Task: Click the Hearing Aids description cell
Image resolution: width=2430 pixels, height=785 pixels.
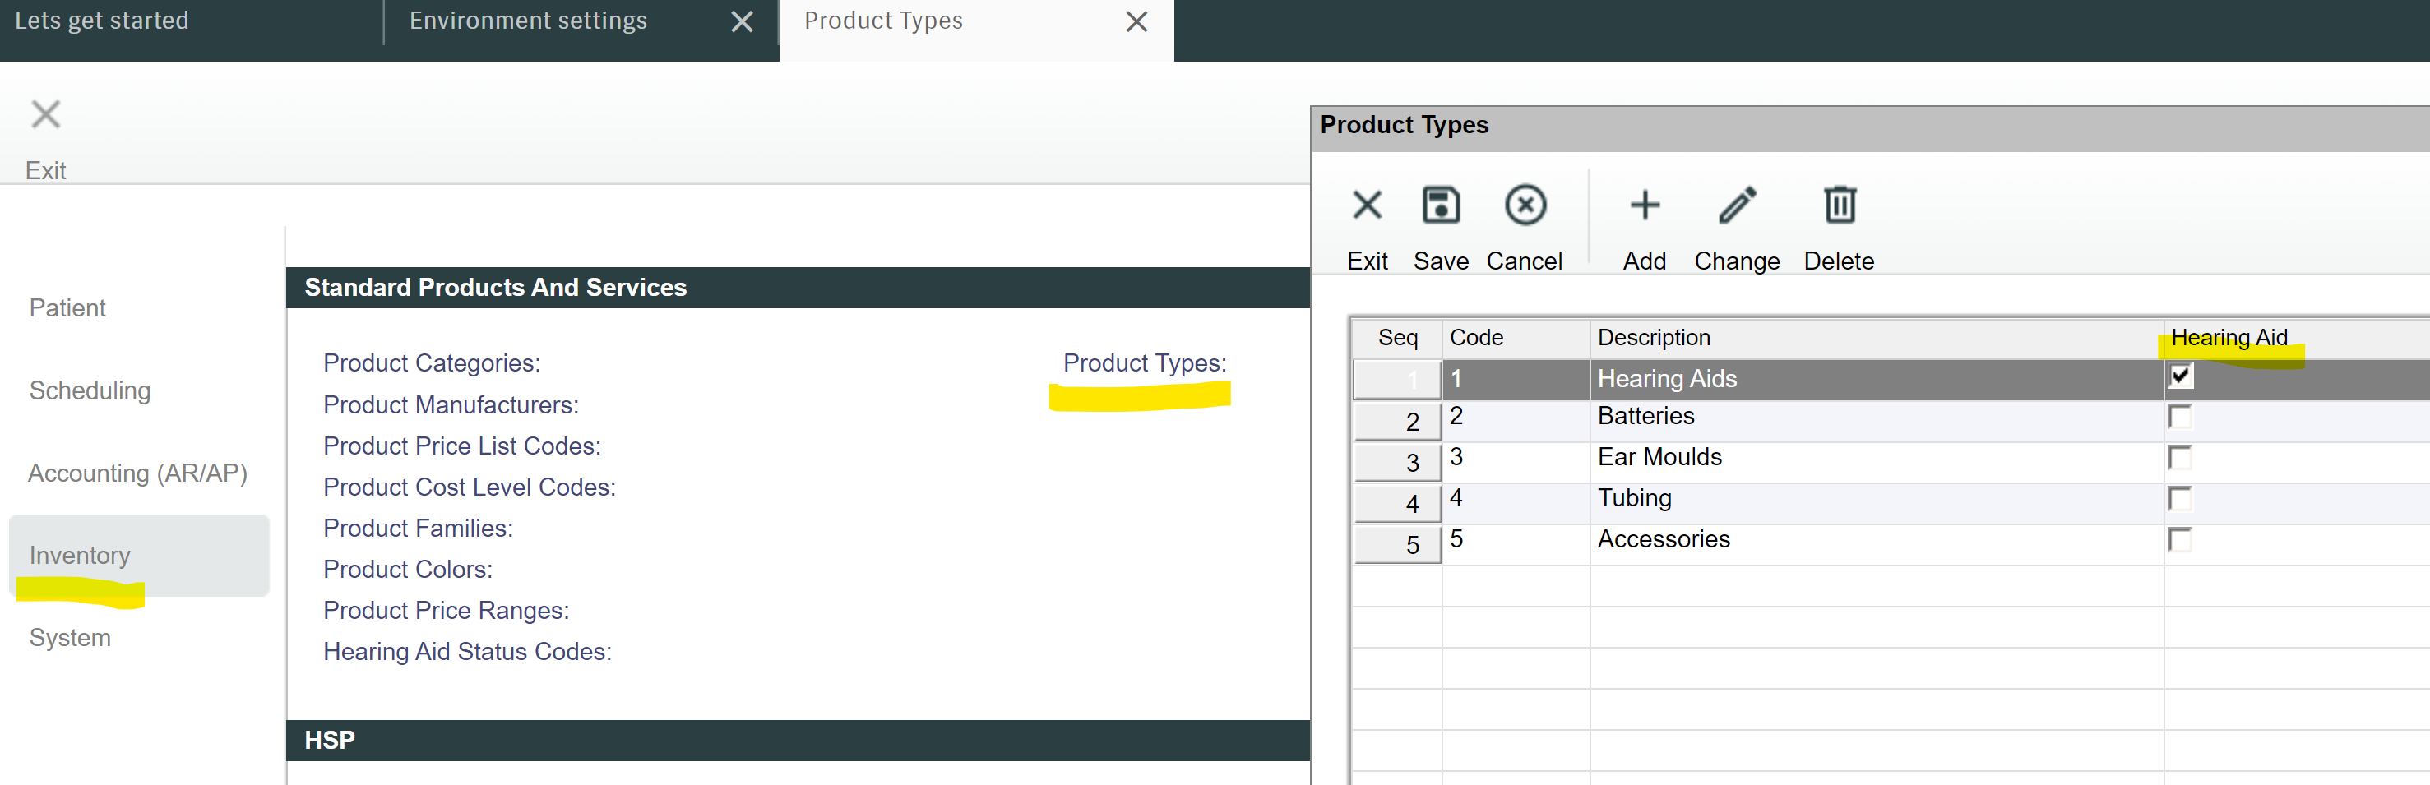Action: click(x=1877, y=379)
